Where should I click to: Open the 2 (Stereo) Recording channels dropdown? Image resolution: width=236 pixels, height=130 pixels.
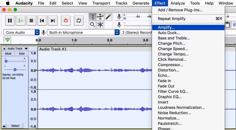pyautogui.click(x=136, y=32)
